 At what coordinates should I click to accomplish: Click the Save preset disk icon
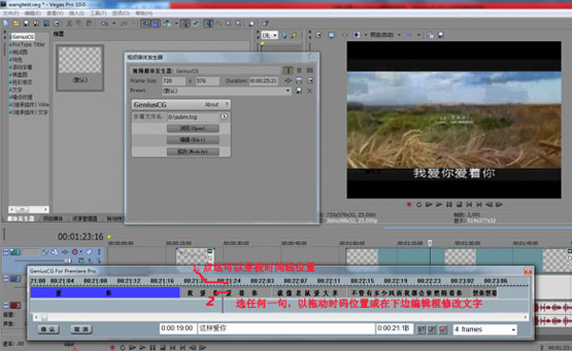[x=298, y=91]
